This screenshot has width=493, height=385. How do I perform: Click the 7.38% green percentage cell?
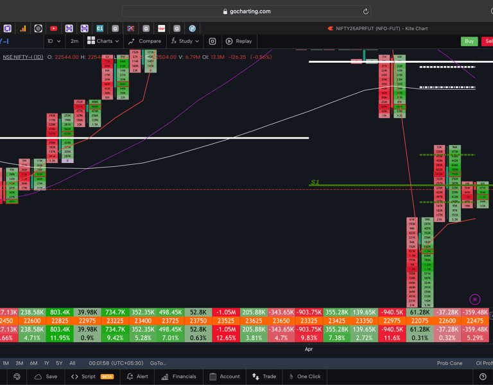(x=337, y=338)
